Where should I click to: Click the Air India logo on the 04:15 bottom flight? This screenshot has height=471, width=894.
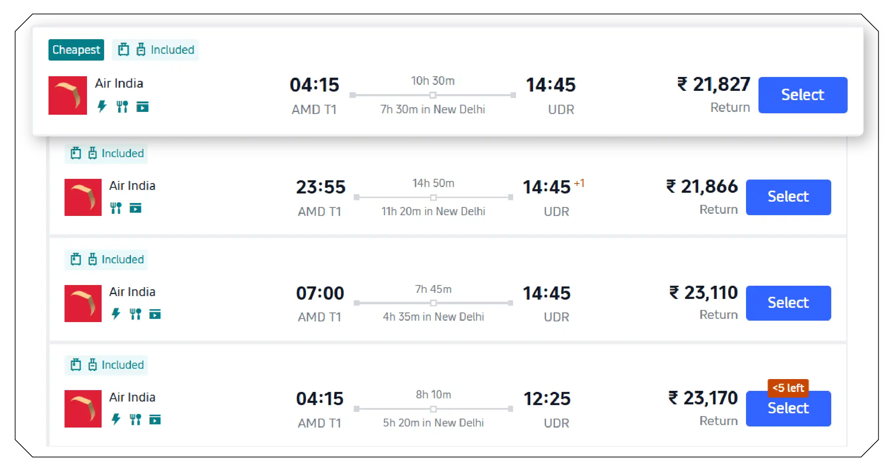[83, 408]
